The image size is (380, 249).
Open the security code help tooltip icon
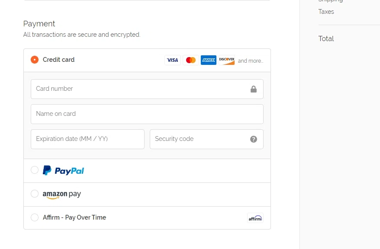tap(254, 139)
